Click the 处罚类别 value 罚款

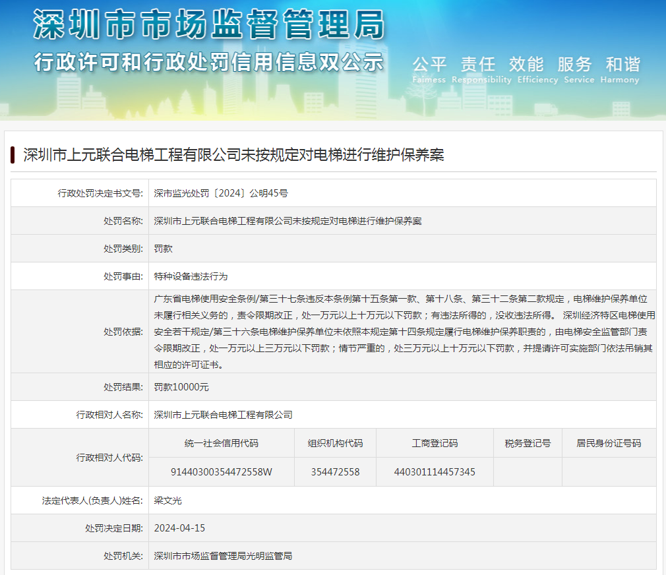pyautogui.click(x=163, y=249)
